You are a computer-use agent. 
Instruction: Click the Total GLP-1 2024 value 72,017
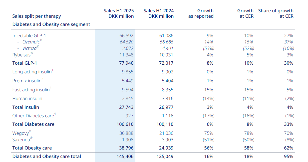click(x=166, y=63)
